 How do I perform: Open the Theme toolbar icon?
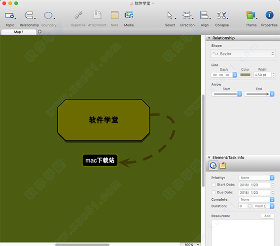[251, 15]
